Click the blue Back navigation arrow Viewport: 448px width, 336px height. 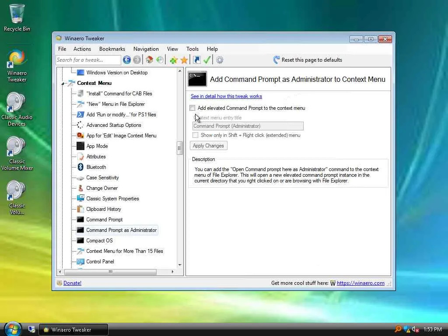[x=127, y=60]
